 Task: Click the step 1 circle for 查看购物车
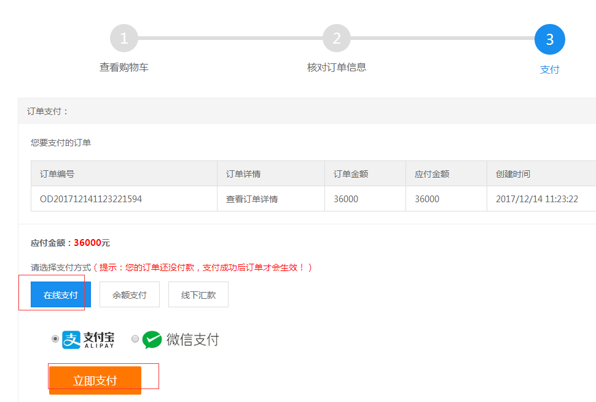[x=124, y=38]
